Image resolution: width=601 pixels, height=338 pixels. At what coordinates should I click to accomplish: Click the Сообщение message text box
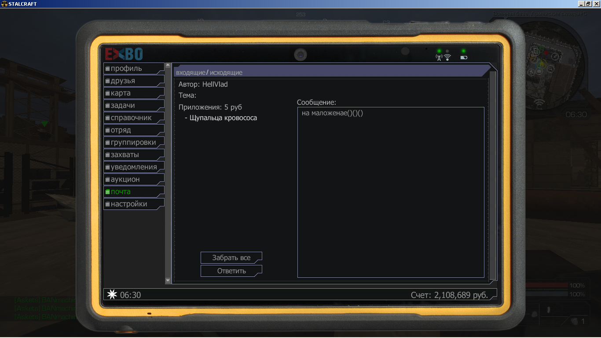391,192
